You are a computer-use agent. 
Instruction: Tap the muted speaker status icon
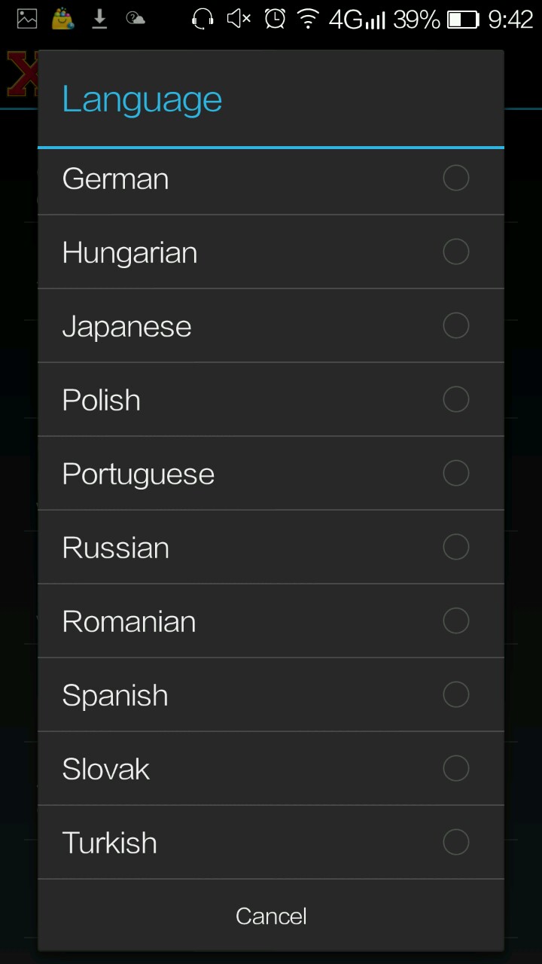point(239,19)
